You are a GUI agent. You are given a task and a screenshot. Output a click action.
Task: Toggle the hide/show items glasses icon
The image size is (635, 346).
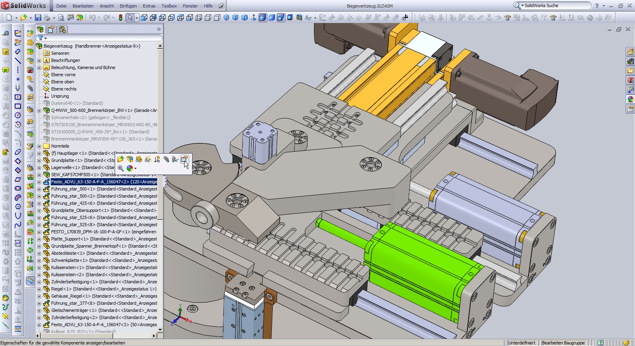tap(308, 17)
